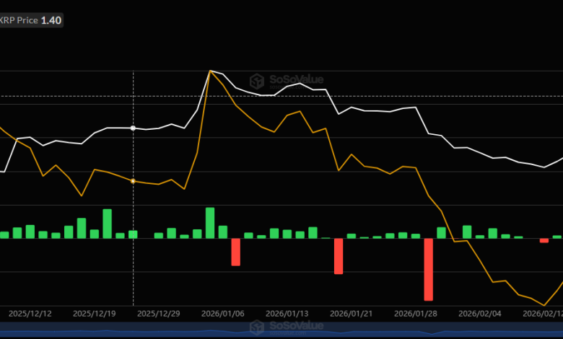Click the SoSoValue logo watermark in the chart
Screen dimensions: 563x339
287,81
